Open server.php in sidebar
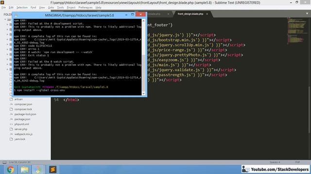 (21, 129)
